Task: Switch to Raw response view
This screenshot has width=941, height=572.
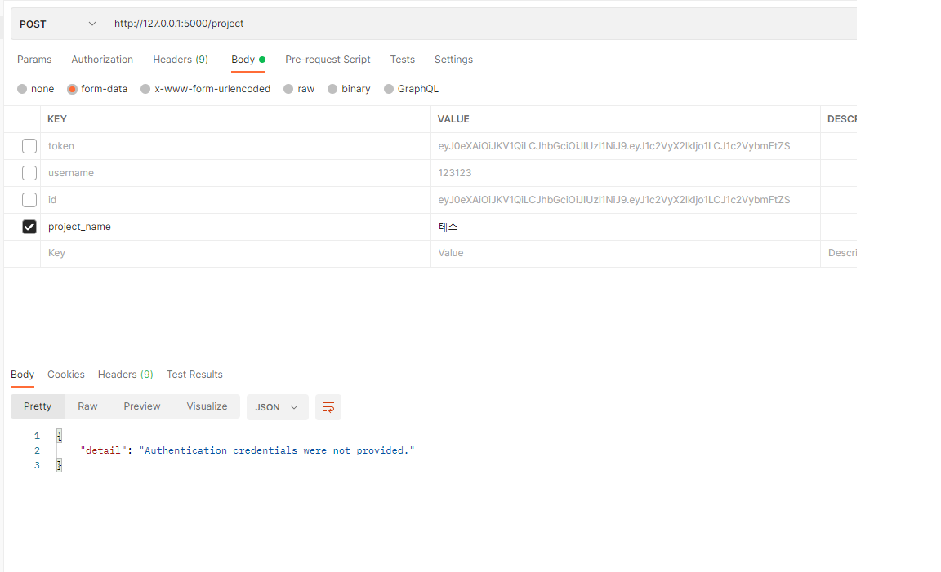Action: [87, 406]
